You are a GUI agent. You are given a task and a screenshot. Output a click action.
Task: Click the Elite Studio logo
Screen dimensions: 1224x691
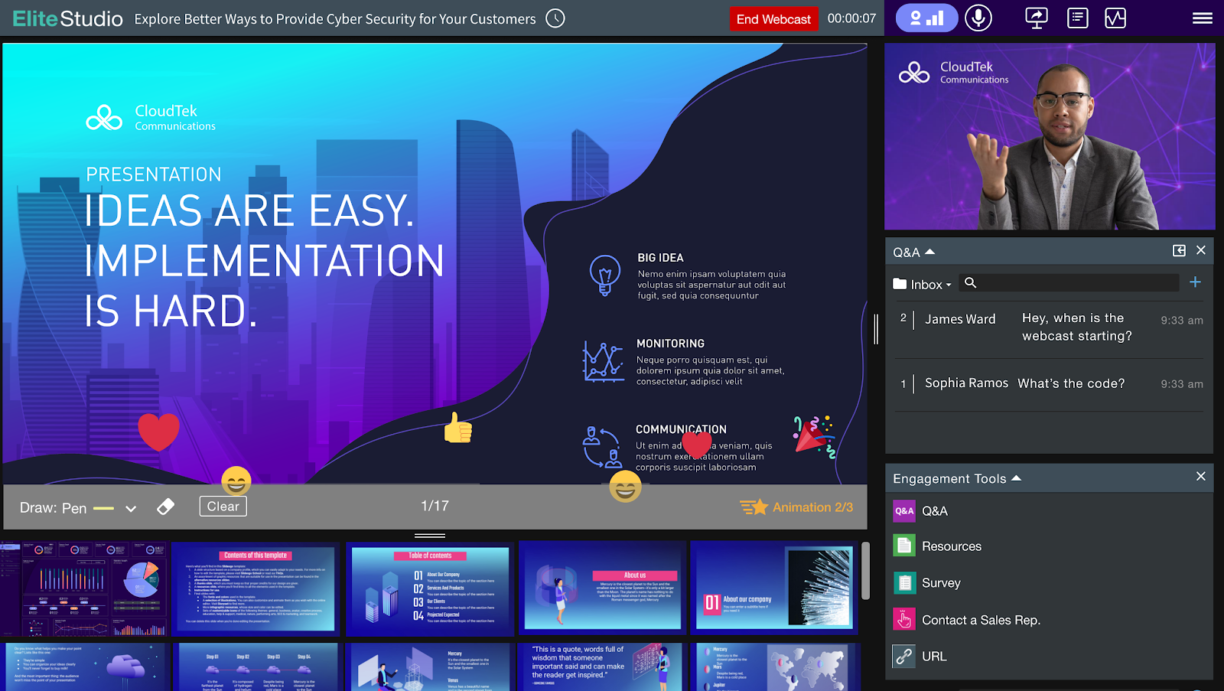coord(67,18)
